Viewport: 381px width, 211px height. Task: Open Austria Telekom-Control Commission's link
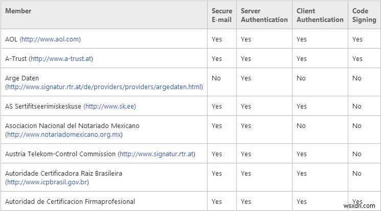(x=156, y=154)
